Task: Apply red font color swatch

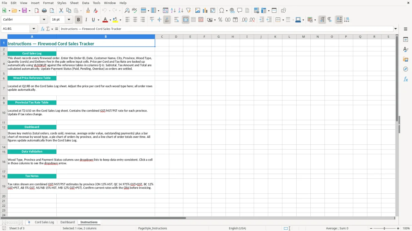Action: coord(105,20)
